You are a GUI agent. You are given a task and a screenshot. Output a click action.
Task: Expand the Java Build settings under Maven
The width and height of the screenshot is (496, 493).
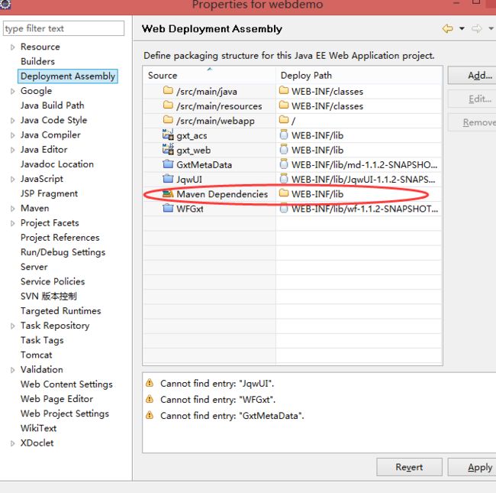(12, 209)
